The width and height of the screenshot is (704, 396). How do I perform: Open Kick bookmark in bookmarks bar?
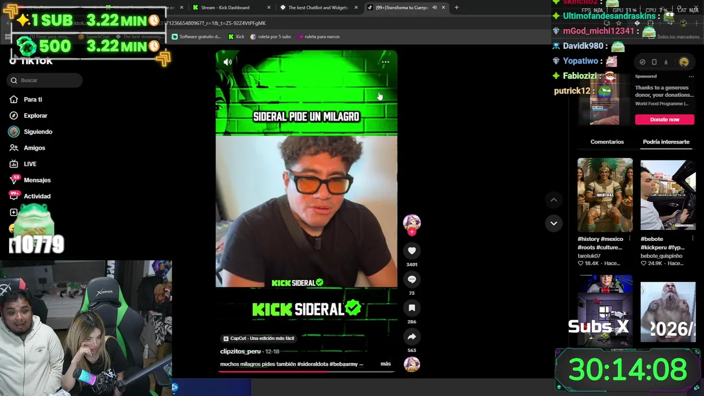pos(237,37)
